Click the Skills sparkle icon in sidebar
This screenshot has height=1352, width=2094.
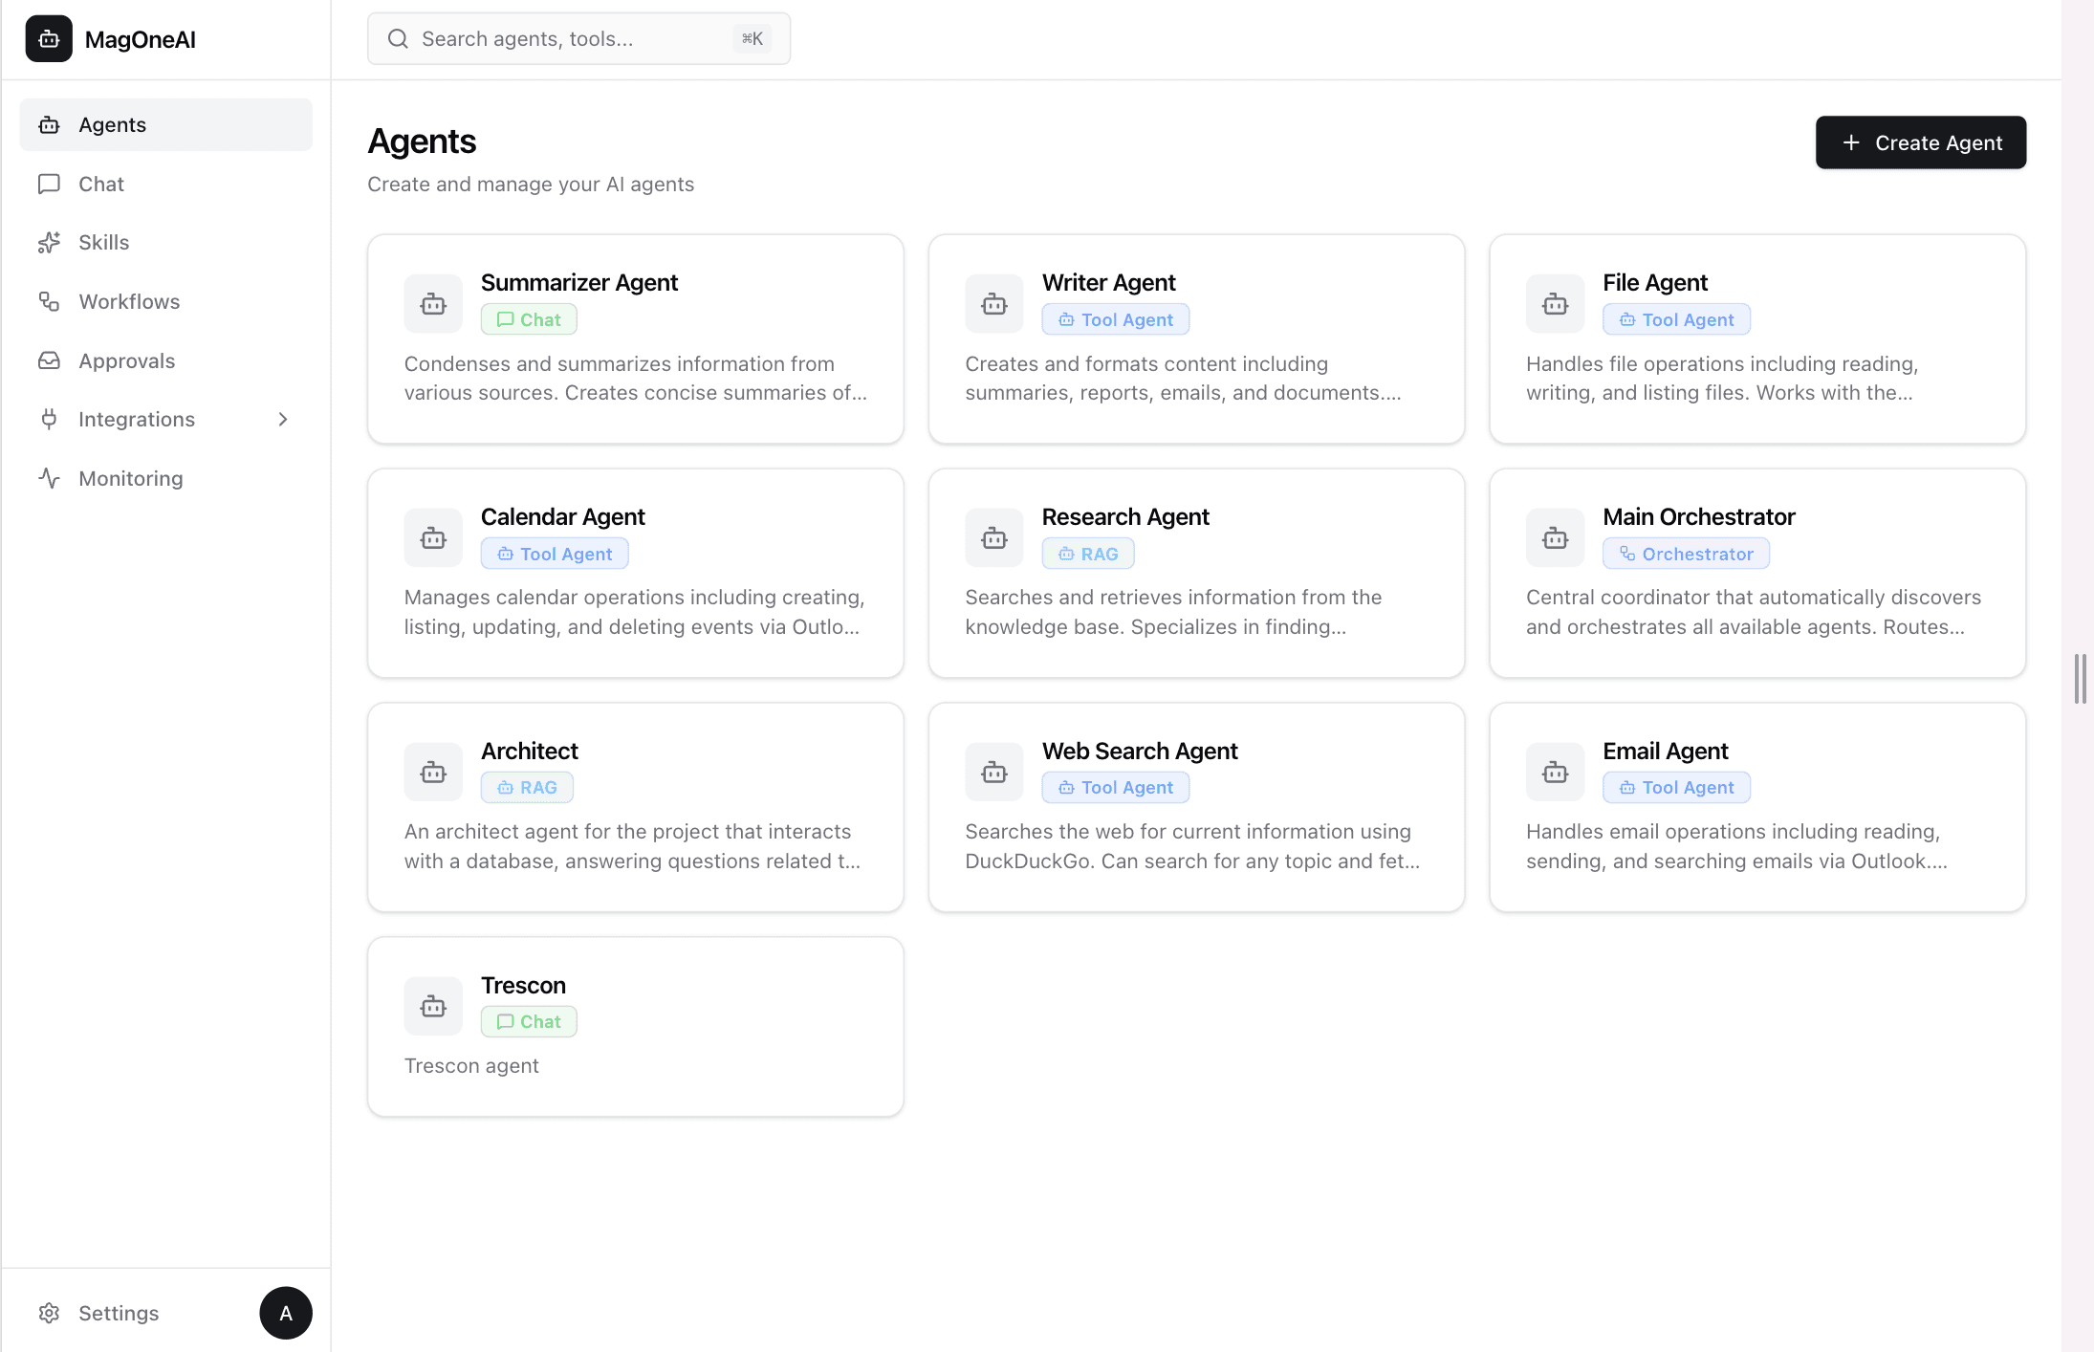[50, 243]
